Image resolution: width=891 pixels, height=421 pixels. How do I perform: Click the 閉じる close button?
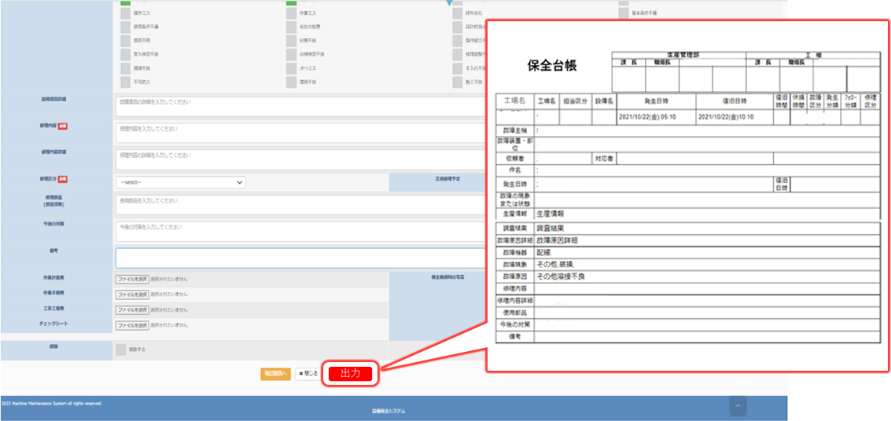pyautogui.click(x=308, y=374)
